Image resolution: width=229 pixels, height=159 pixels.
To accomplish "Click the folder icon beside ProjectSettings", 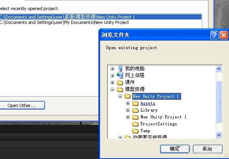I will click(135, 124).
